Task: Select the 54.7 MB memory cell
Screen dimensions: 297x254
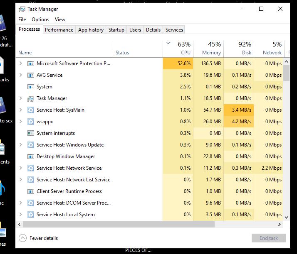Action: coord(208,110)
